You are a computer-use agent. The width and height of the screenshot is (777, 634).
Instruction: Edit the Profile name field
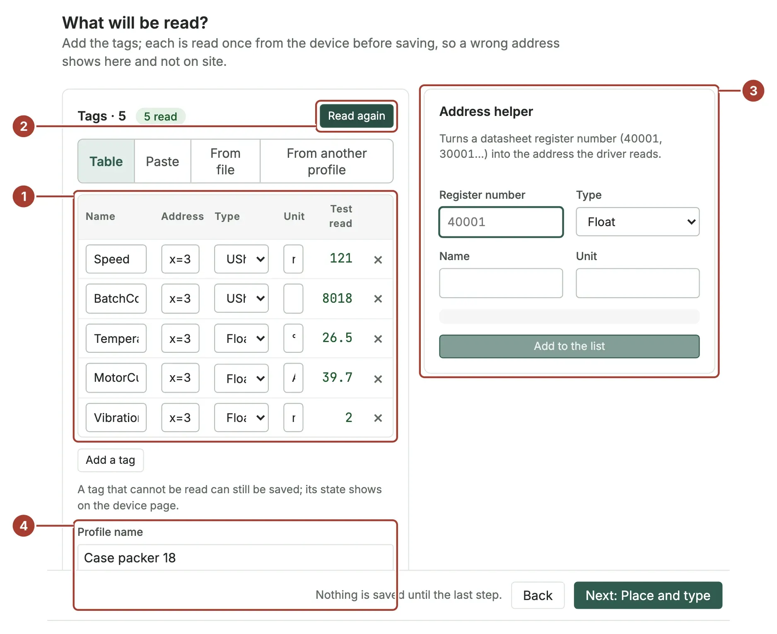coord(235,558)
